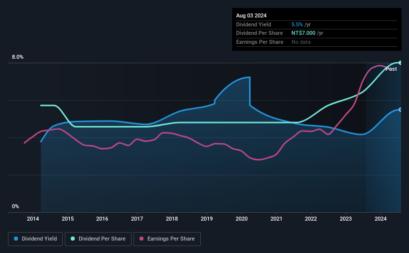Click the teal Dividend Per Share legend dot
This screenshot has width=409, height=253.
[73, 239]
